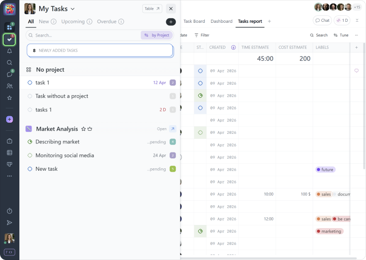Click the purple future label tag
The height and width of the screenshot is (260, 366).
325,170
